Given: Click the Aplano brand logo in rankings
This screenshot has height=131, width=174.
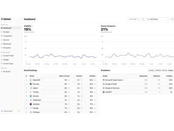Looking at the screenshot, I should (x=31, y=88).
